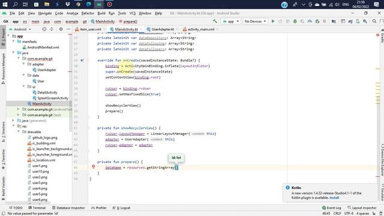Screen dimensions: 384x216
Task: Open the VCS menu
Action: (132, 13)
